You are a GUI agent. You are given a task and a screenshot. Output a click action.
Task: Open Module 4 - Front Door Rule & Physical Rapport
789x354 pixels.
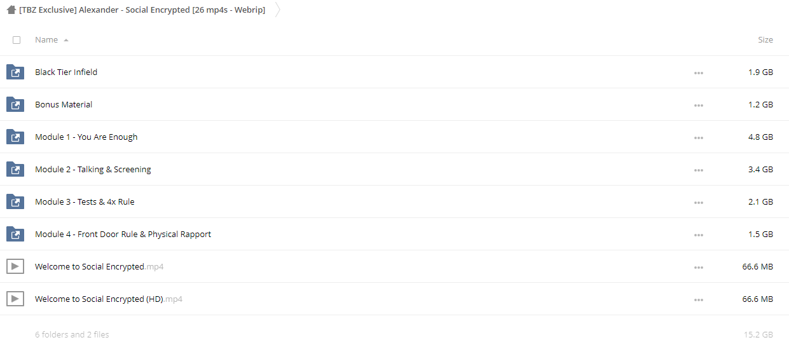coord(123,234)
